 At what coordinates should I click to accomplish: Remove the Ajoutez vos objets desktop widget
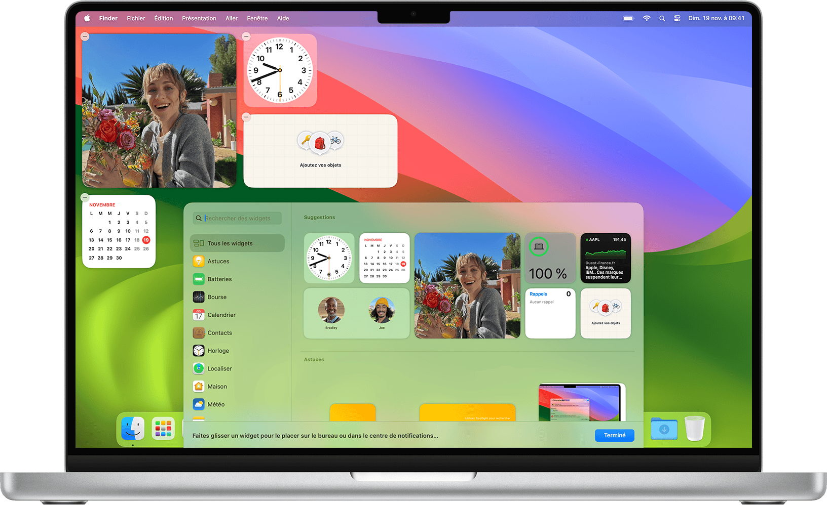pyautogui.click(x=246, y=117)
